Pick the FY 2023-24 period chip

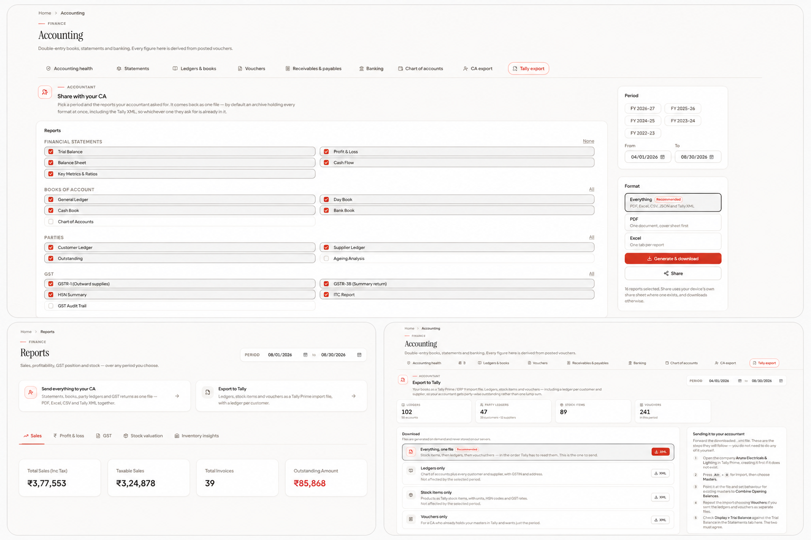pyautogui.click(x=683, y=121)
